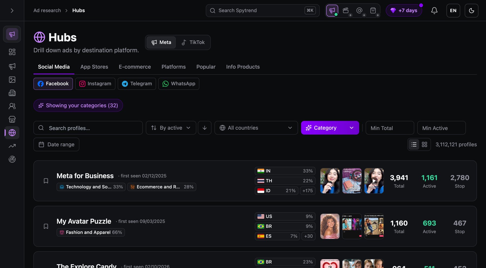Select the globe Hubs icon in sidebar

tap(12, 133)
